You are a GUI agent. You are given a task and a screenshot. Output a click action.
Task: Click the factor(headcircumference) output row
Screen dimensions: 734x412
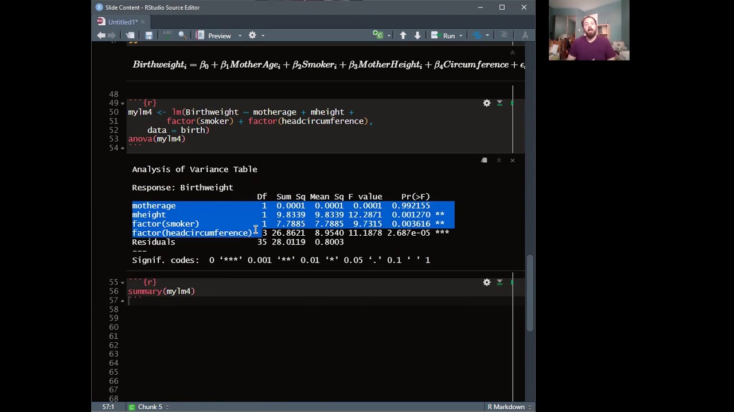click(x=291, y=233)
